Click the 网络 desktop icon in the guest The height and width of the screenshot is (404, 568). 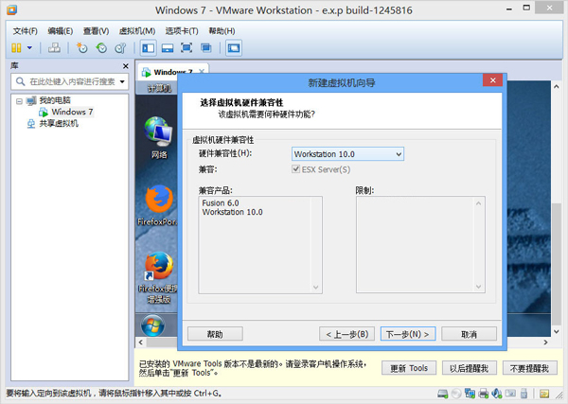tap(158, 138)
